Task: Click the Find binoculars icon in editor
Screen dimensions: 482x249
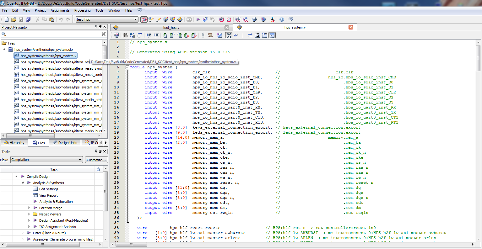Action: pos(125,35)
